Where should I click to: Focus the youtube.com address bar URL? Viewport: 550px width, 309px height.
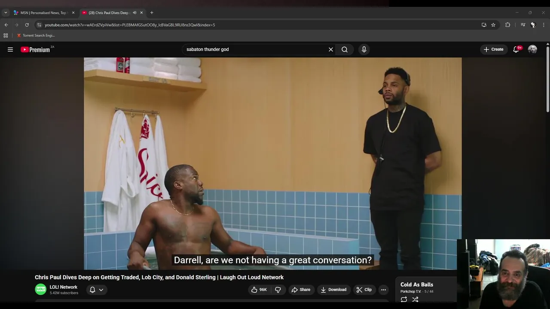(130, 25)
